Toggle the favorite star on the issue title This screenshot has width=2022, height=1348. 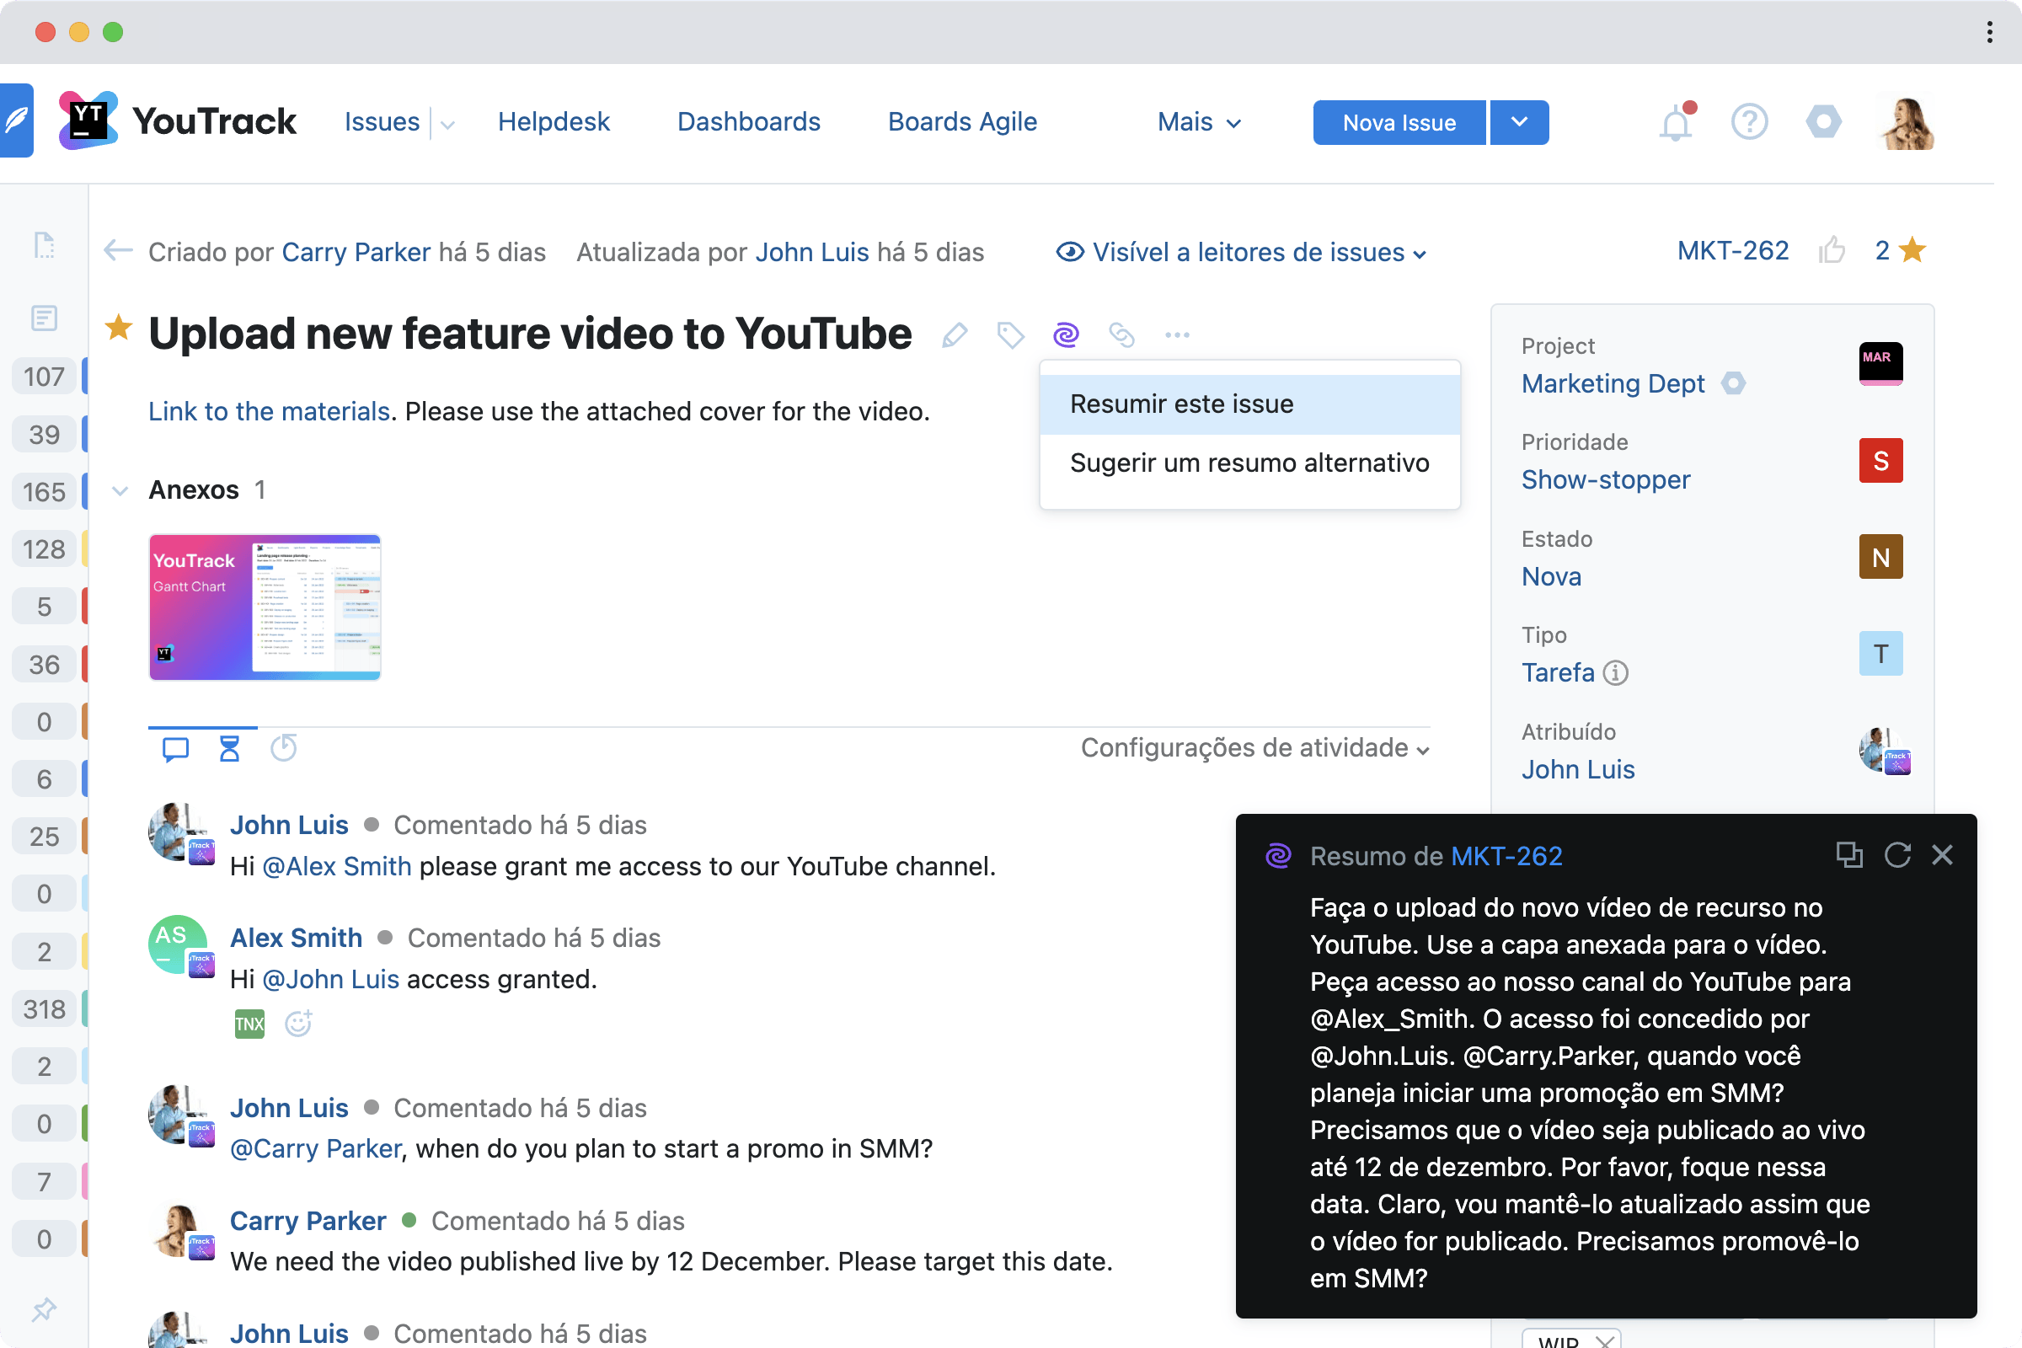coord(118,329)
